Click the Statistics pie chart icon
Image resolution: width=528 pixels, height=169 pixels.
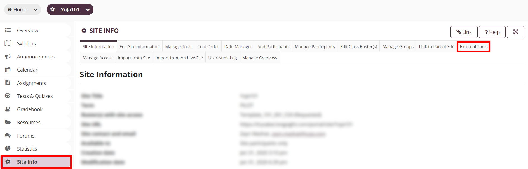click(x=8, y=148)
